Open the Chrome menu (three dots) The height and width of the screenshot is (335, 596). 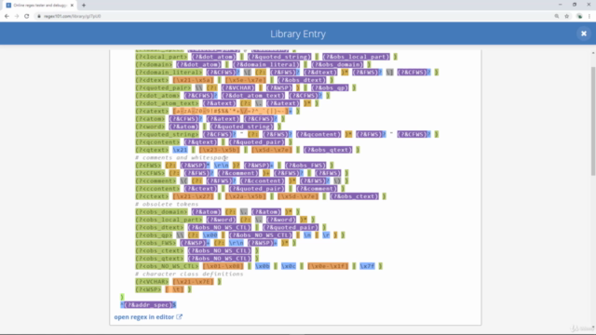589,17
